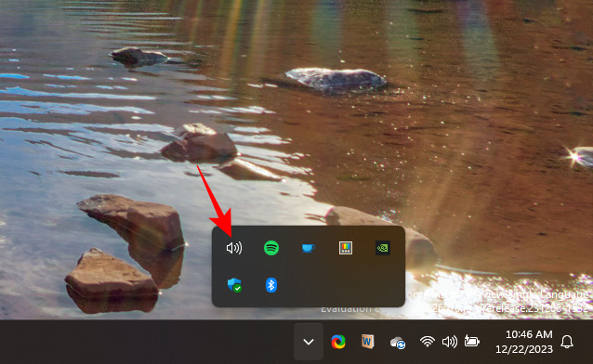Open the NVIDIA tray icon
593x364 pixels.
(383, 248)
